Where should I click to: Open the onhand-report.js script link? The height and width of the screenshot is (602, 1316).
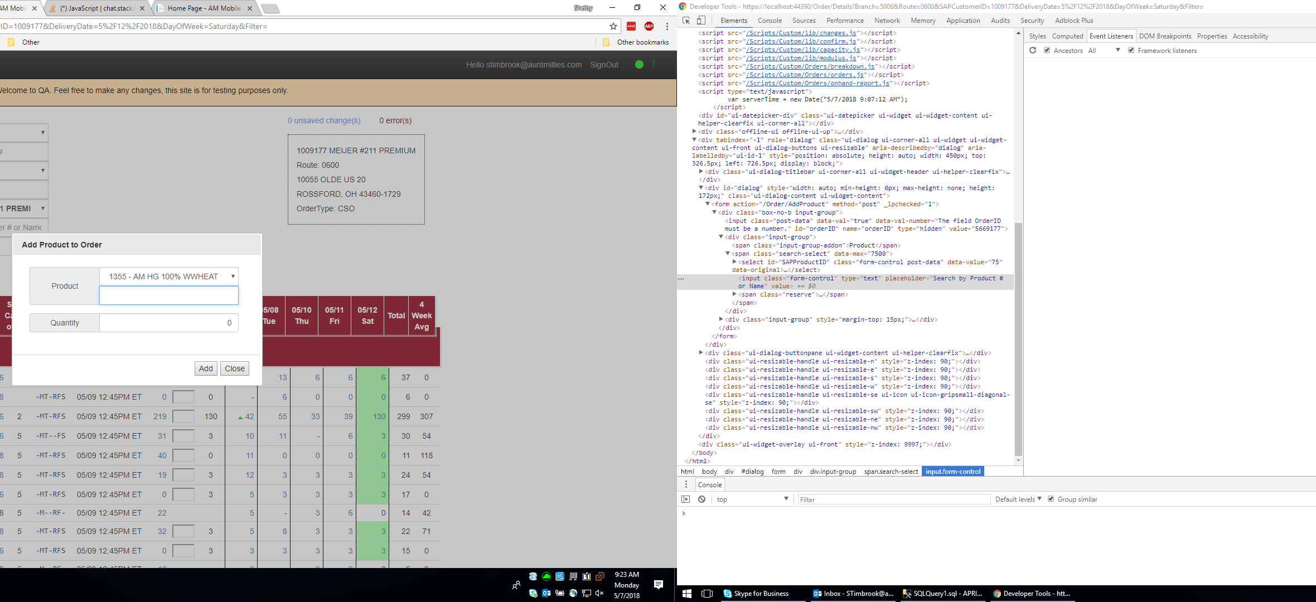pos(818,83)
